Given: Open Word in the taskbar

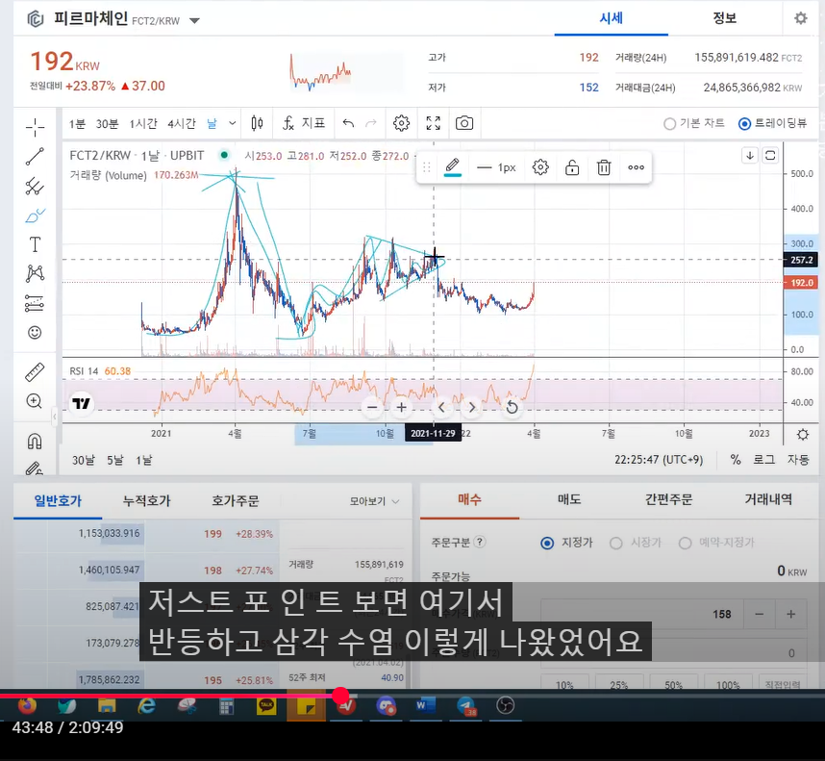Looking at the screenshot, I should 425,705.
